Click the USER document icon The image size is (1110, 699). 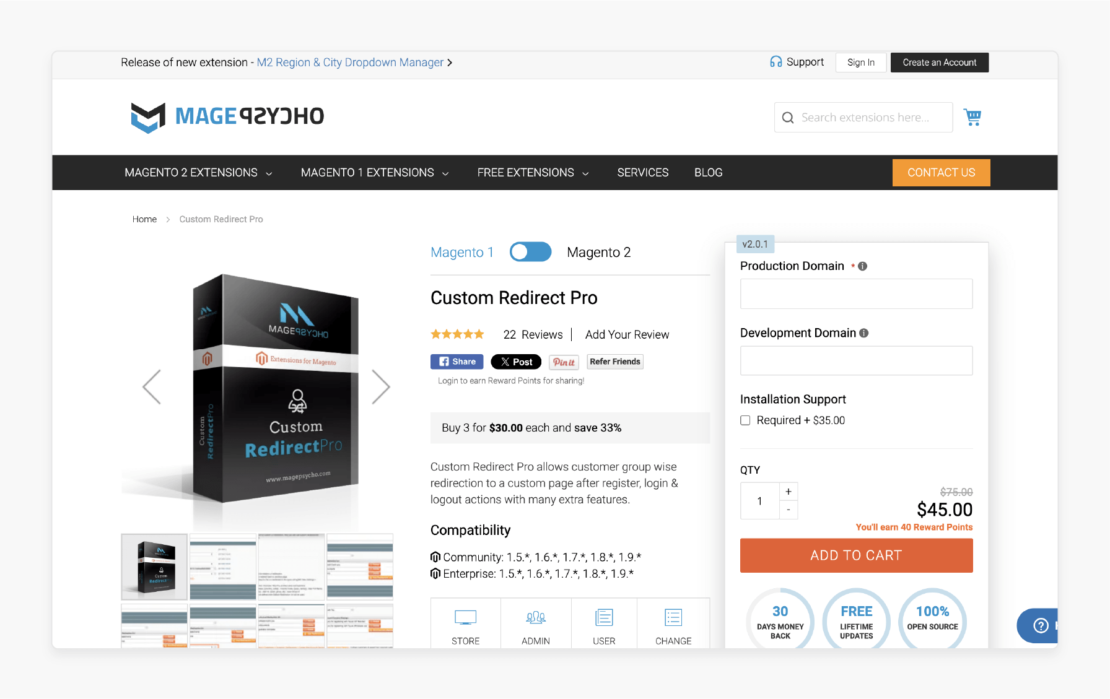[604, 617]
